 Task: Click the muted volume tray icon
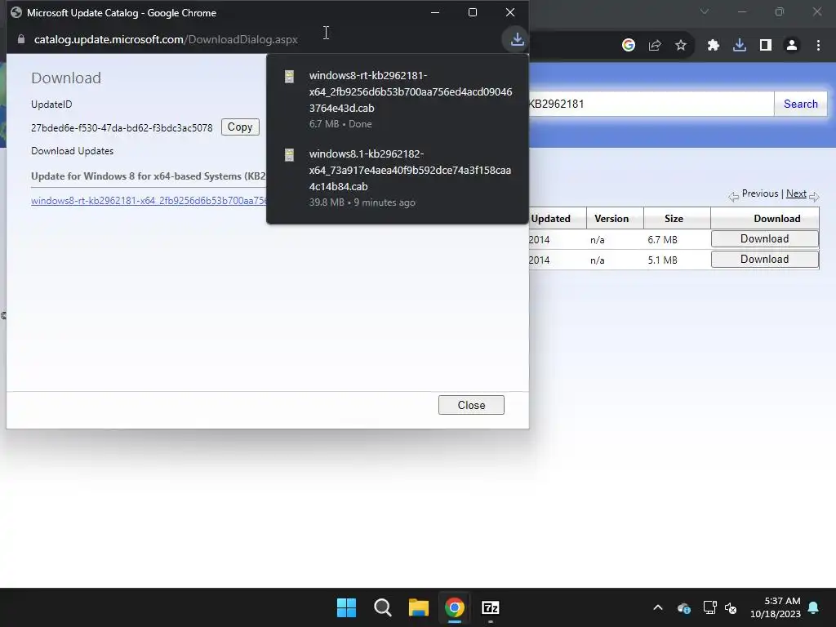pyautogui.click(x=731, y=607)
